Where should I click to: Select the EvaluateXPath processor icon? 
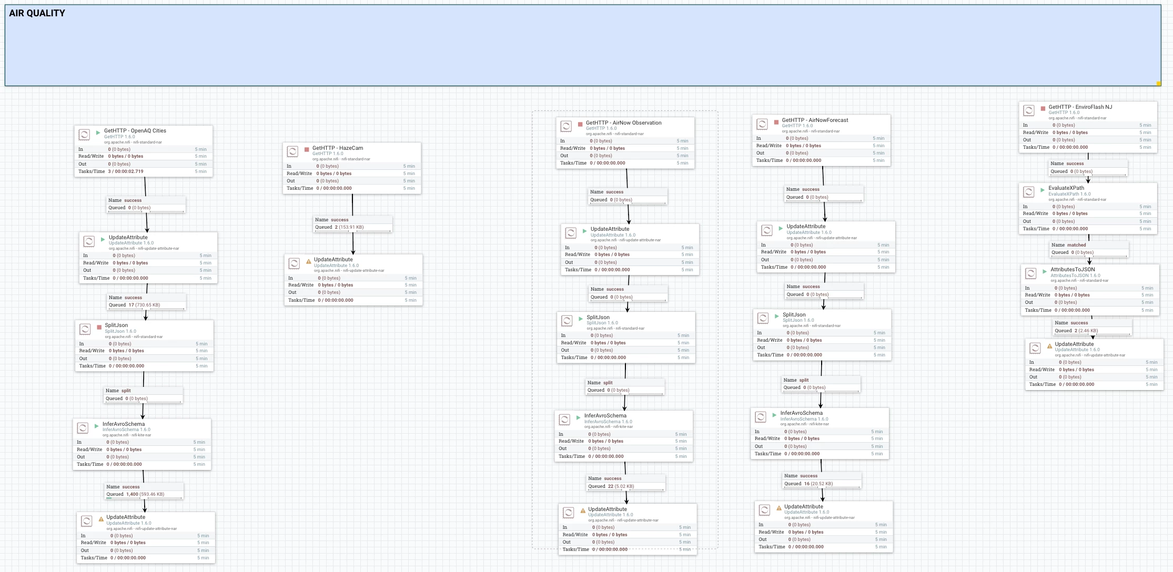[1029, 192]
